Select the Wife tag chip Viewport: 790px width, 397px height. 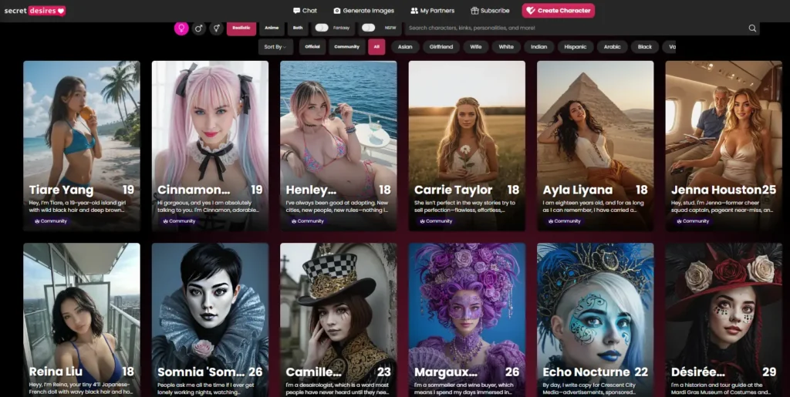click(475, 47)
